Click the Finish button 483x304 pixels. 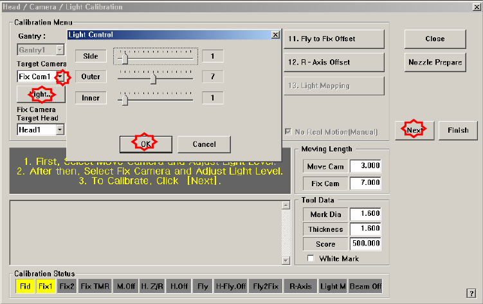458,130
